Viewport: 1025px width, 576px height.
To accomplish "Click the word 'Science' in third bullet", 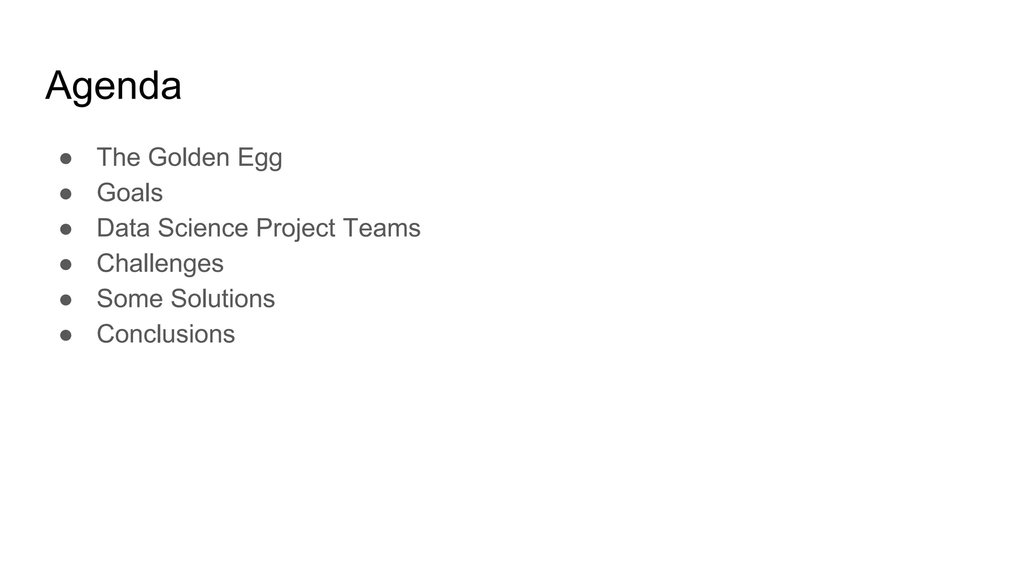I will (203, 228).
